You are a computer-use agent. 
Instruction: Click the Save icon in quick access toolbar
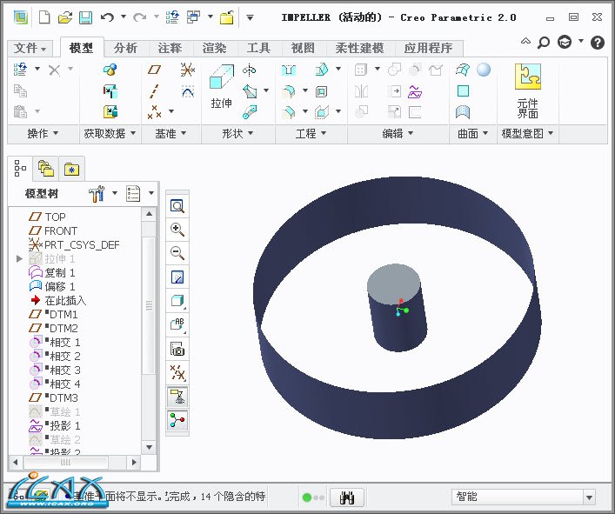pos(85,17)
